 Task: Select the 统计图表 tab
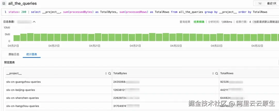[32, 54]
